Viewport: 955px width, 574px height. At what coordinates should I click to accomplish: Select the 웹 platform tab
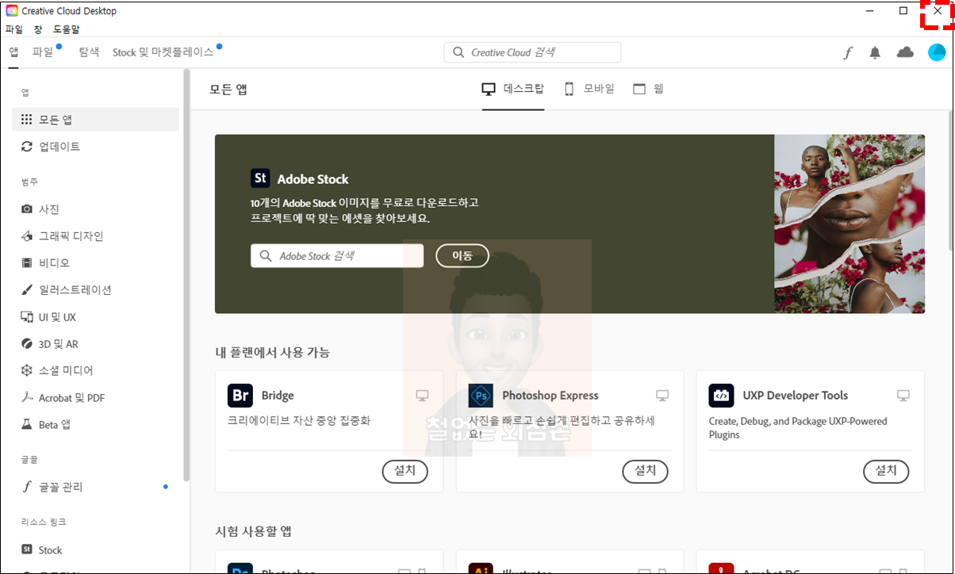pos(648,89)
